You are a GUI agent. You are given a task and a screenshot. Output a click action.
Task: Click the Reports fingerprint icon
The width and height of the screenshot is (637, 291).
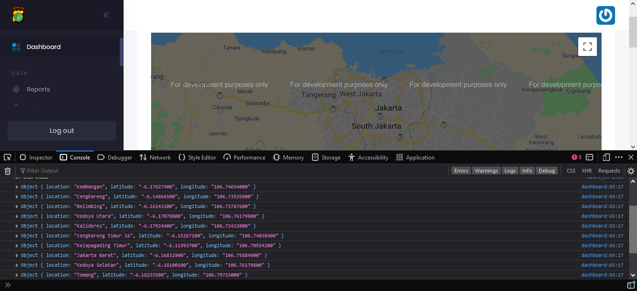(x=16, y=89)
